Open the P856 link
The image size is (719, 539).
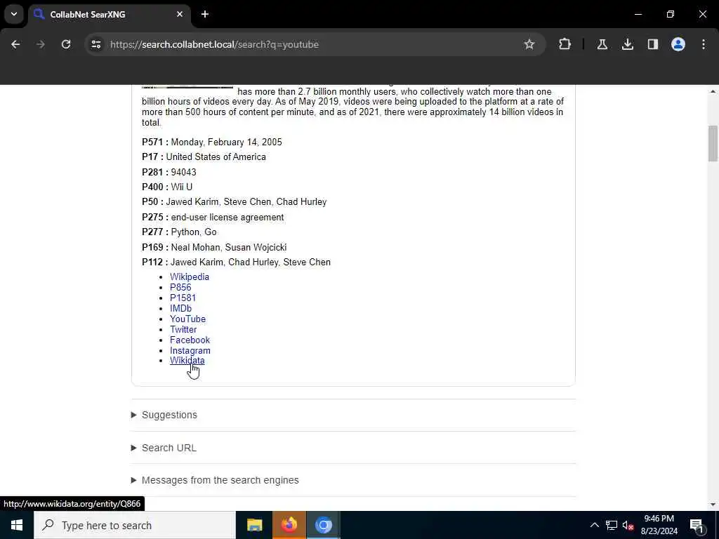(180, 287)
